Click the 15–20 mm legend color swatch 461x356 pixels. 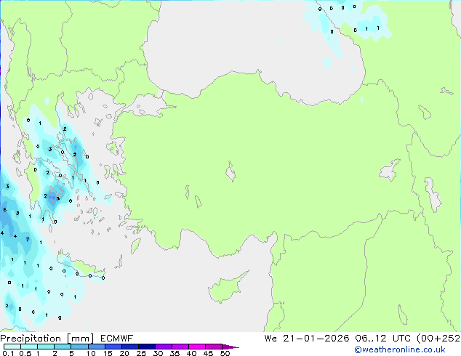tap(113, 347)
